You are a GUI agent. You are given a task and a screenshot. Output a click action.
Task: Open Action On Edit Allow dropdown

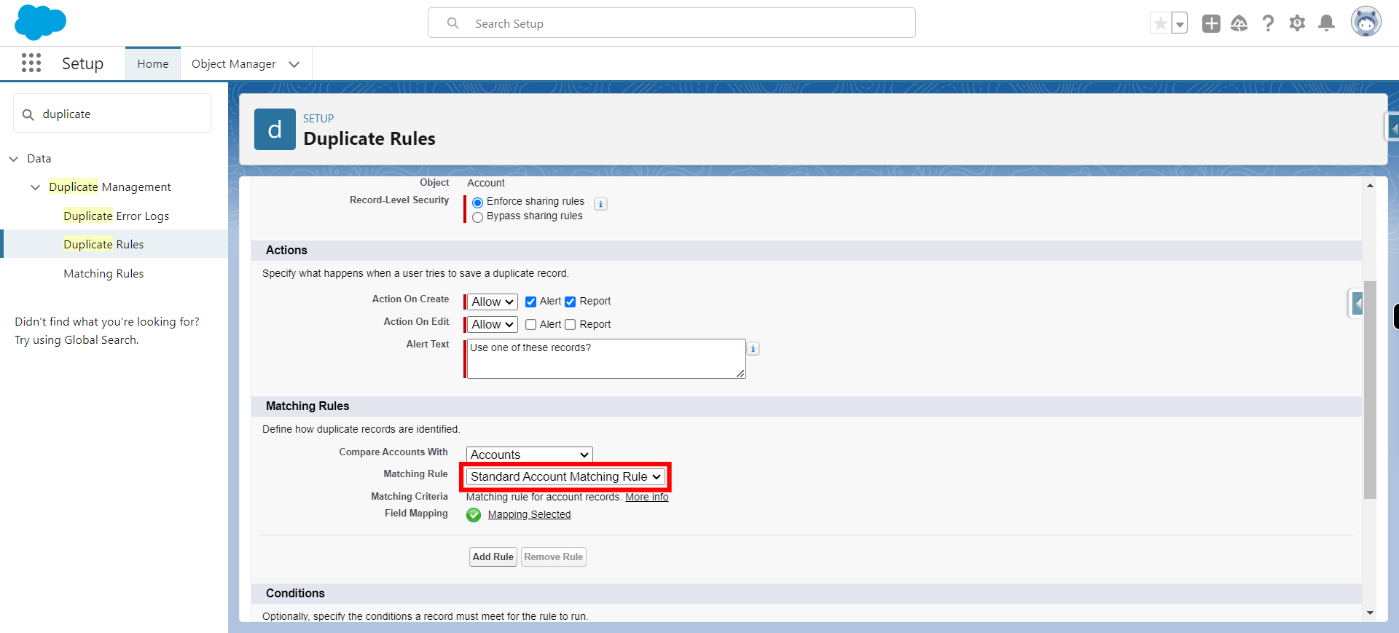pos(493,324)
